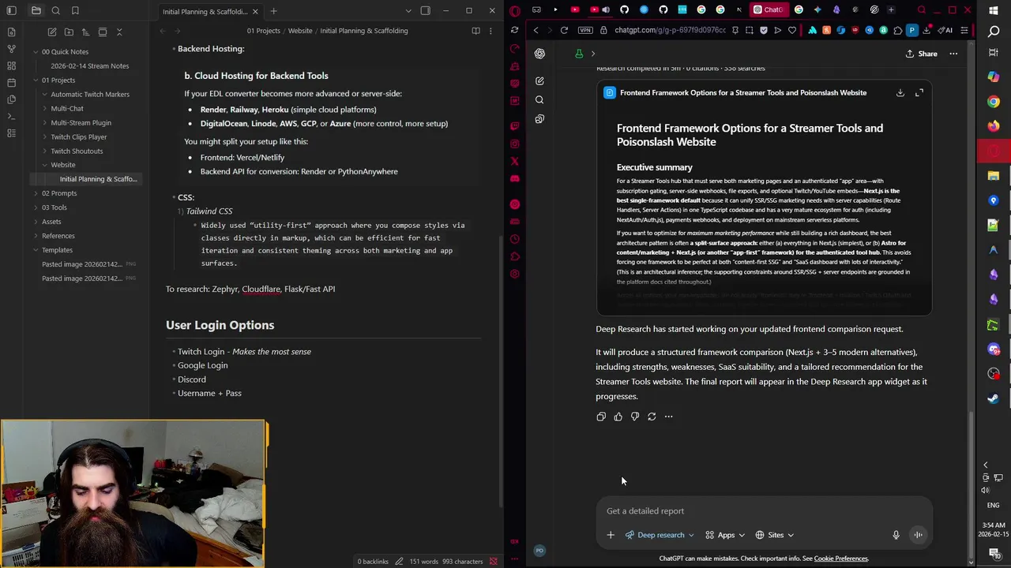Open more response actions ellipsis

click(x=668, y=417)
